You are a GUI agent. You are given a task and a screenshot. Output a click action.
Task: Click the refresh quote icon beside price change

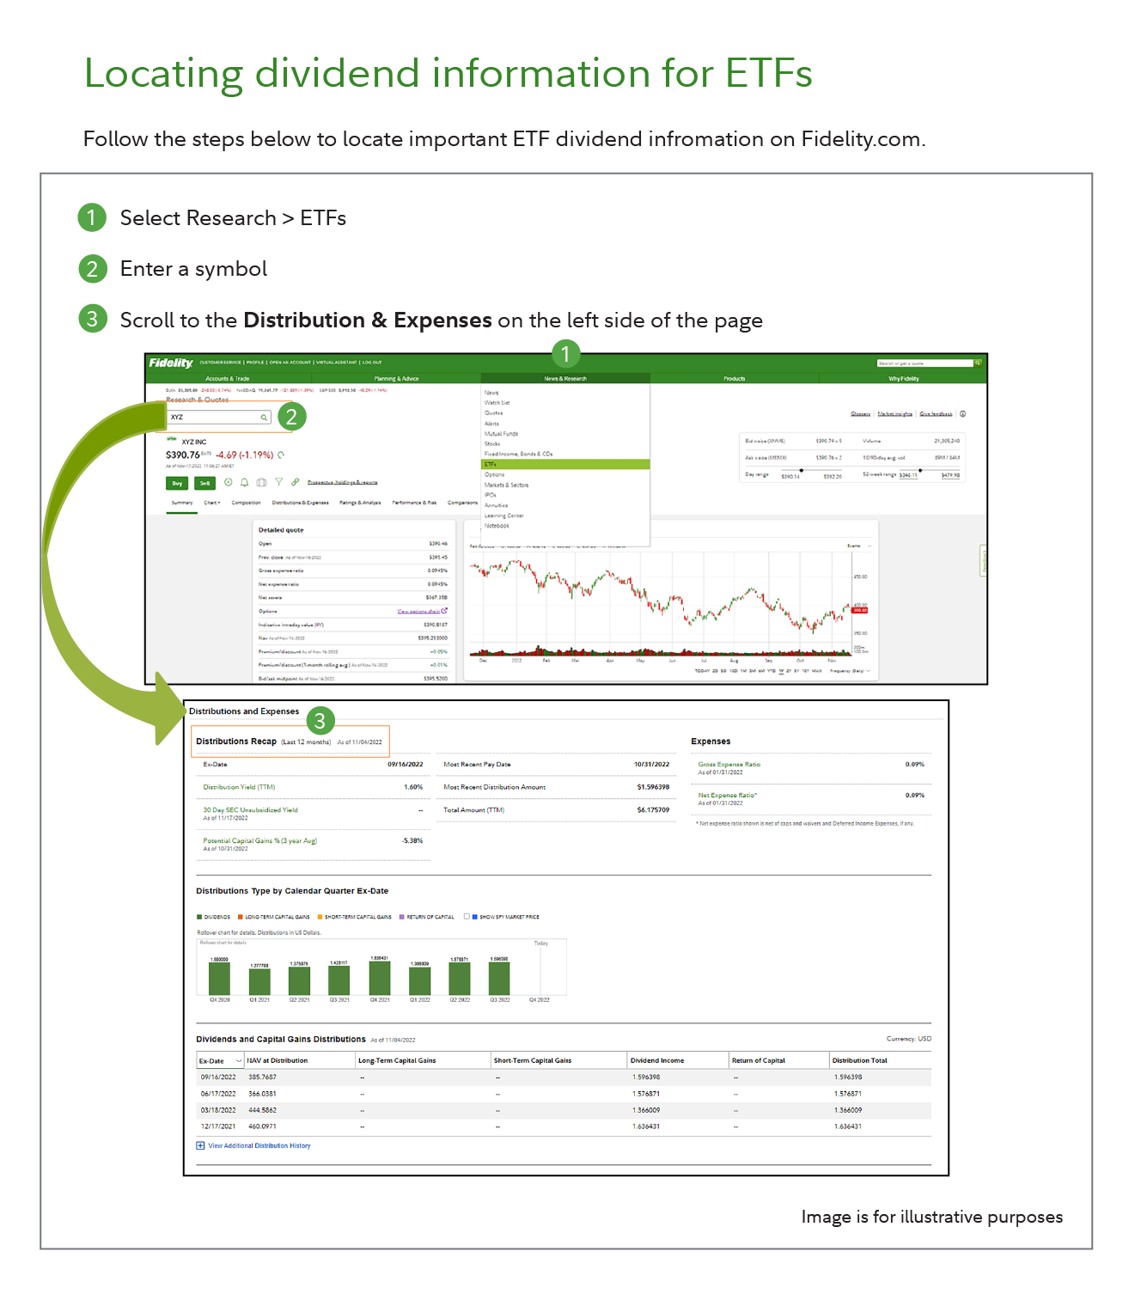pyautogui.click(x=281, y=455)
